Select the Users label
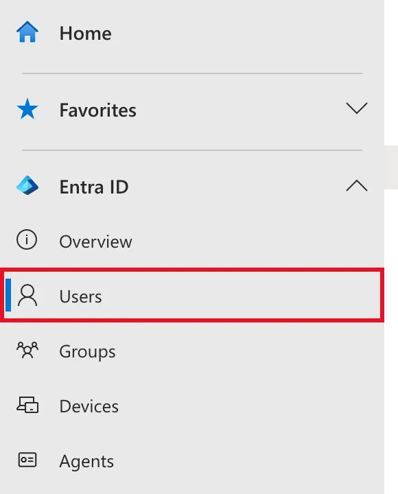The image size is (398, 494). coord(81,297)
